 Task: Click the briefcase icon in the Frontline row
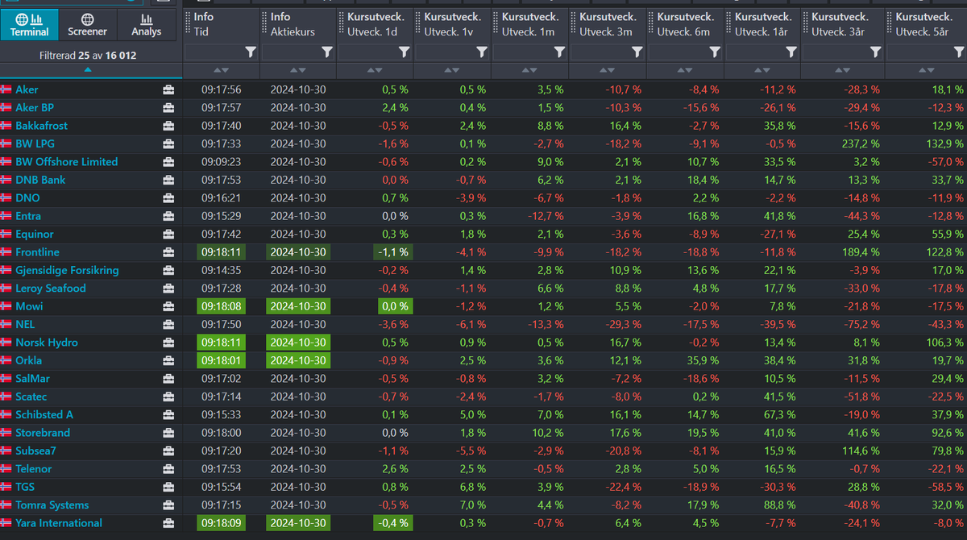[x=168, y=252]
